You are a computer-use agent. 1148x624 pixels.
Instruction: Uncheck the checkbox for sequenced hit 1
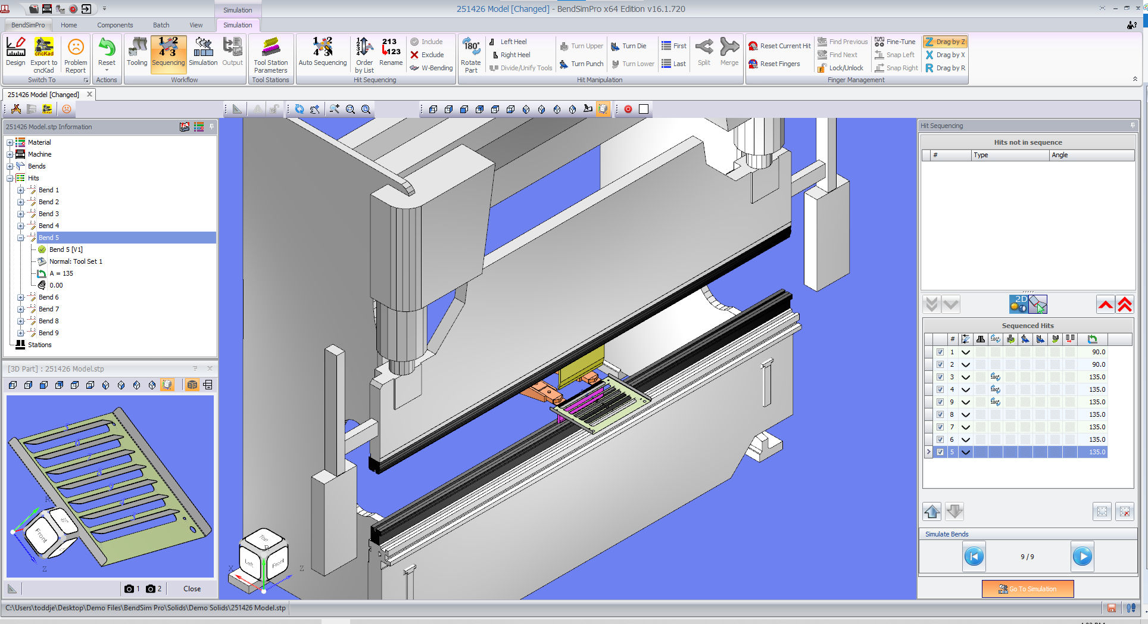(940, 352)
